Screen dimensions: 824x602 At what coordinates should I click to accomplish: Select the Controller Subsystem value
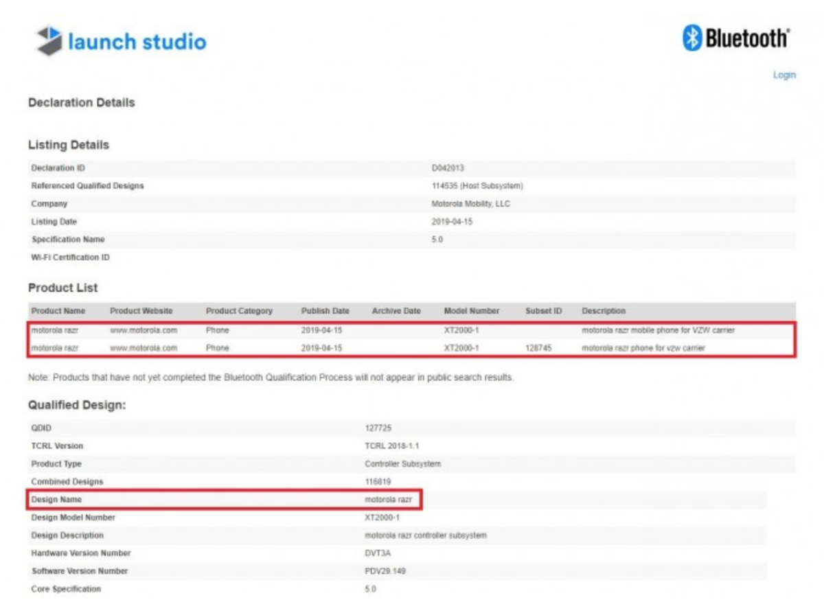tap(403, 463)
